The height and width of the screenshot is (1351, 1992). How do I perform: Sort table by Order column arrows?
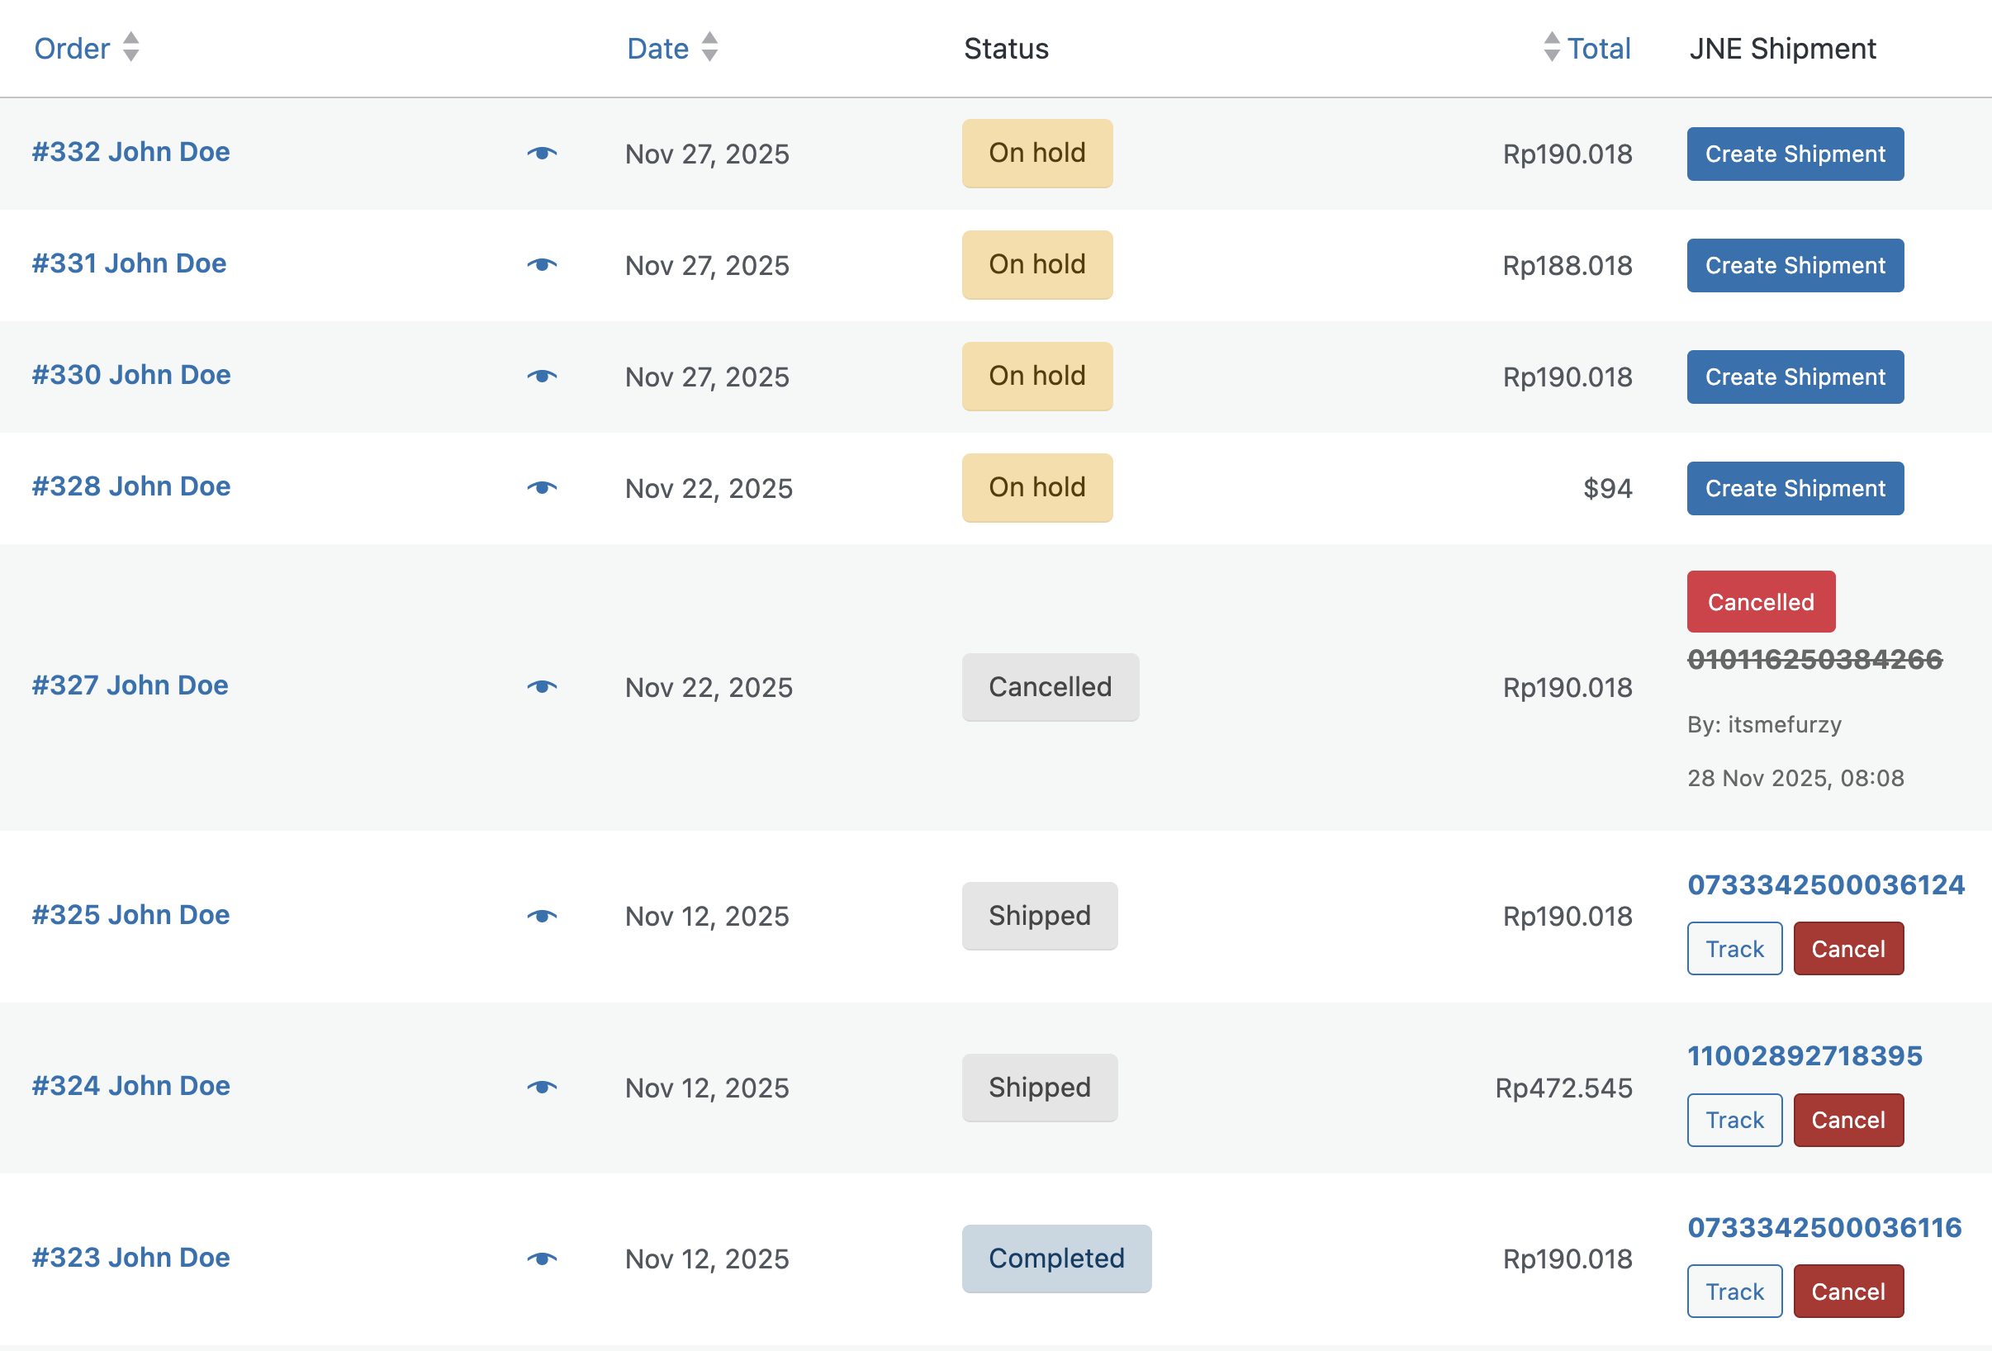130,47
